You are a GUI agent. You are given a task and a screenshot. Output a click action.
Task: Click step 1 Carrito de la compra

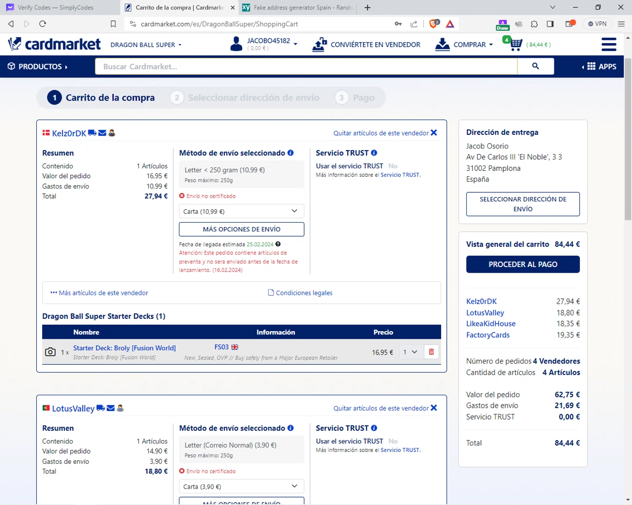tap(101, 98)
